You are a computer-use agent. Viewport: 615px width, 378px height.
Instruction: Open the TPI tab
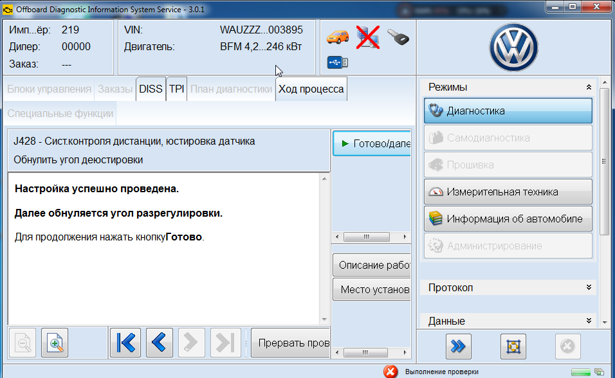tap(177, 89)
